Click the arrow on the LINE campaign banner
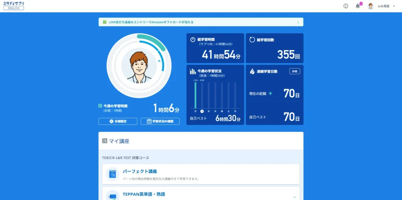 coord(298,22)
